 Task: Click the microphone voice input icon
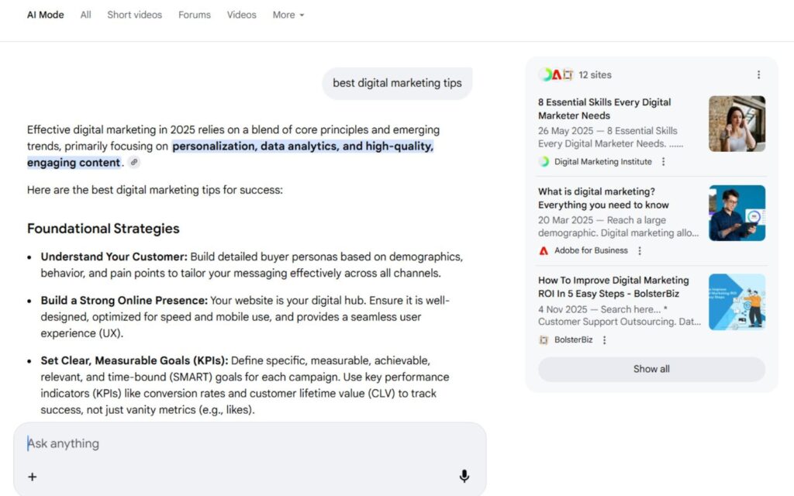tap(464, 477)
